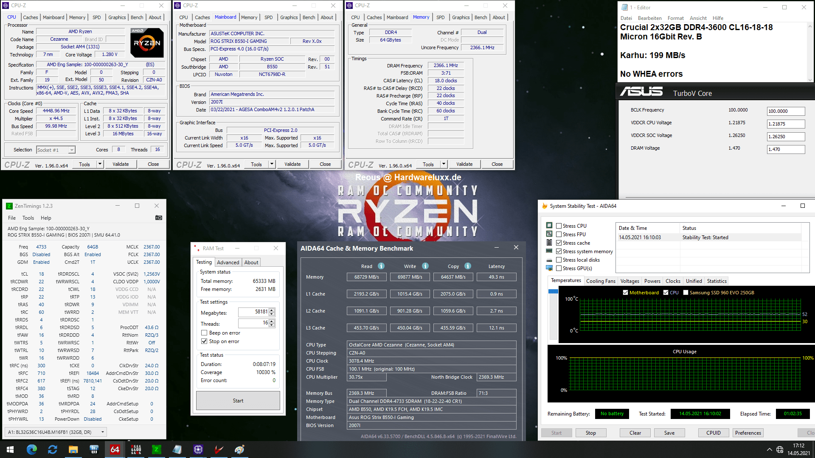
Task: Show hidden tray icons chevron
Action: coord(769,450)
